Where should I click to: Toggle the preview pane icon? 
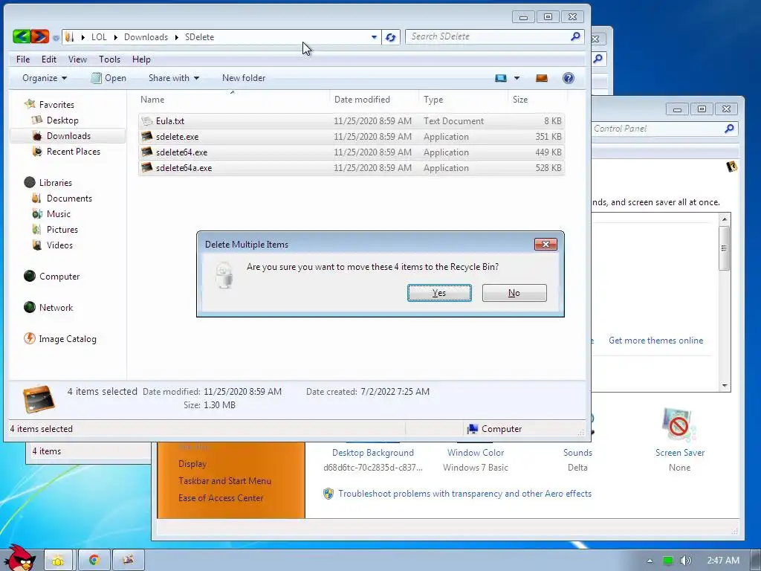542,78
